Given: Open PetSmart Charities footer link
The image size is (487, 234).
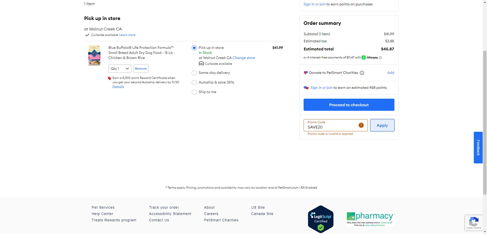Looking at the screenshot, I should 221,220.
